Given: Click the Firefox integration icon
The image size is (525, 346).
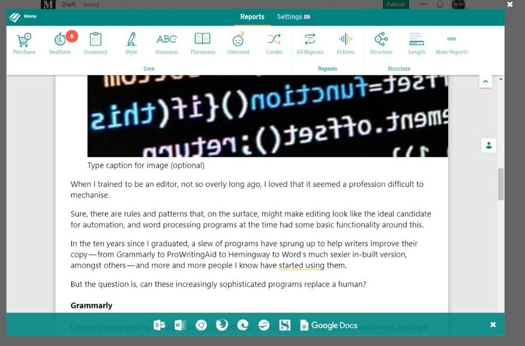Looking at the screenshot, I should [x=222, y=325].
